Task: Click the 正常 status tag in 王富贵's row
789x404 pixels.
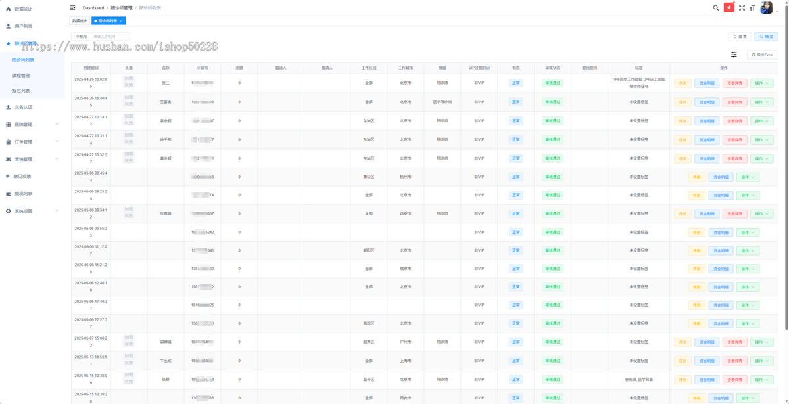Action: pyautogui.click(x=516, y=102)
